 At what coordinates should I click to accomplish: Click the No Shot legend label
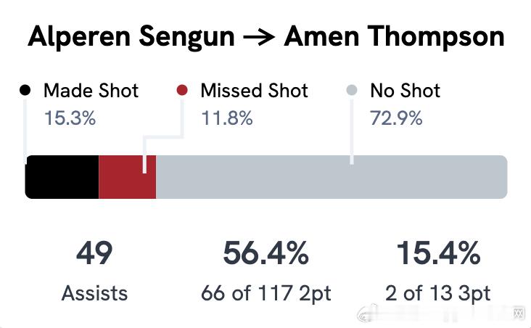pos(405,91)
